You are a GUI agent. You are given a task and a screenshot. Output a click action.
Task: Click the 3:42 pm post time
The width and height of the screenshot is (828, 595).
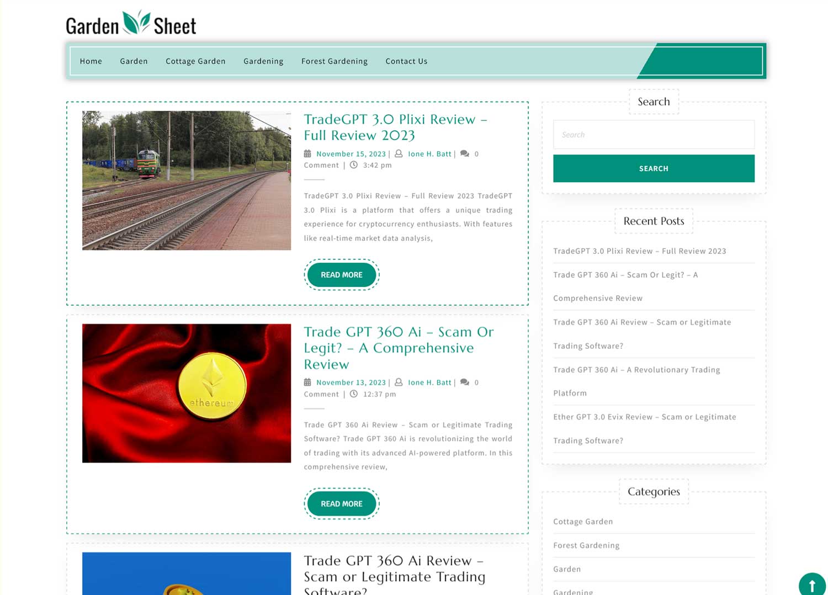point(377,165)
